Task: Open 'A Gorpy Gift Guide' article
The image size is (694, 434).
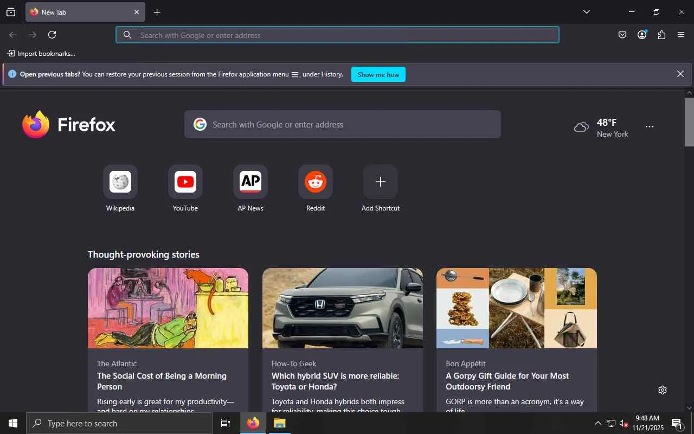Action: pyautogui.click(x=507, y=381)
